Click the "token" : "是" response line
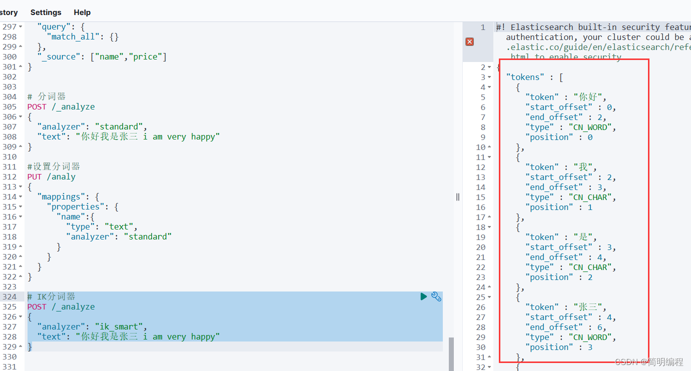Viewport: 691px width, 371px height. 561,237
